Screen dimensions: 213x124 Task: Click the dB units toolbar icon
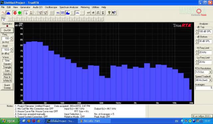(x=93, y=13)
